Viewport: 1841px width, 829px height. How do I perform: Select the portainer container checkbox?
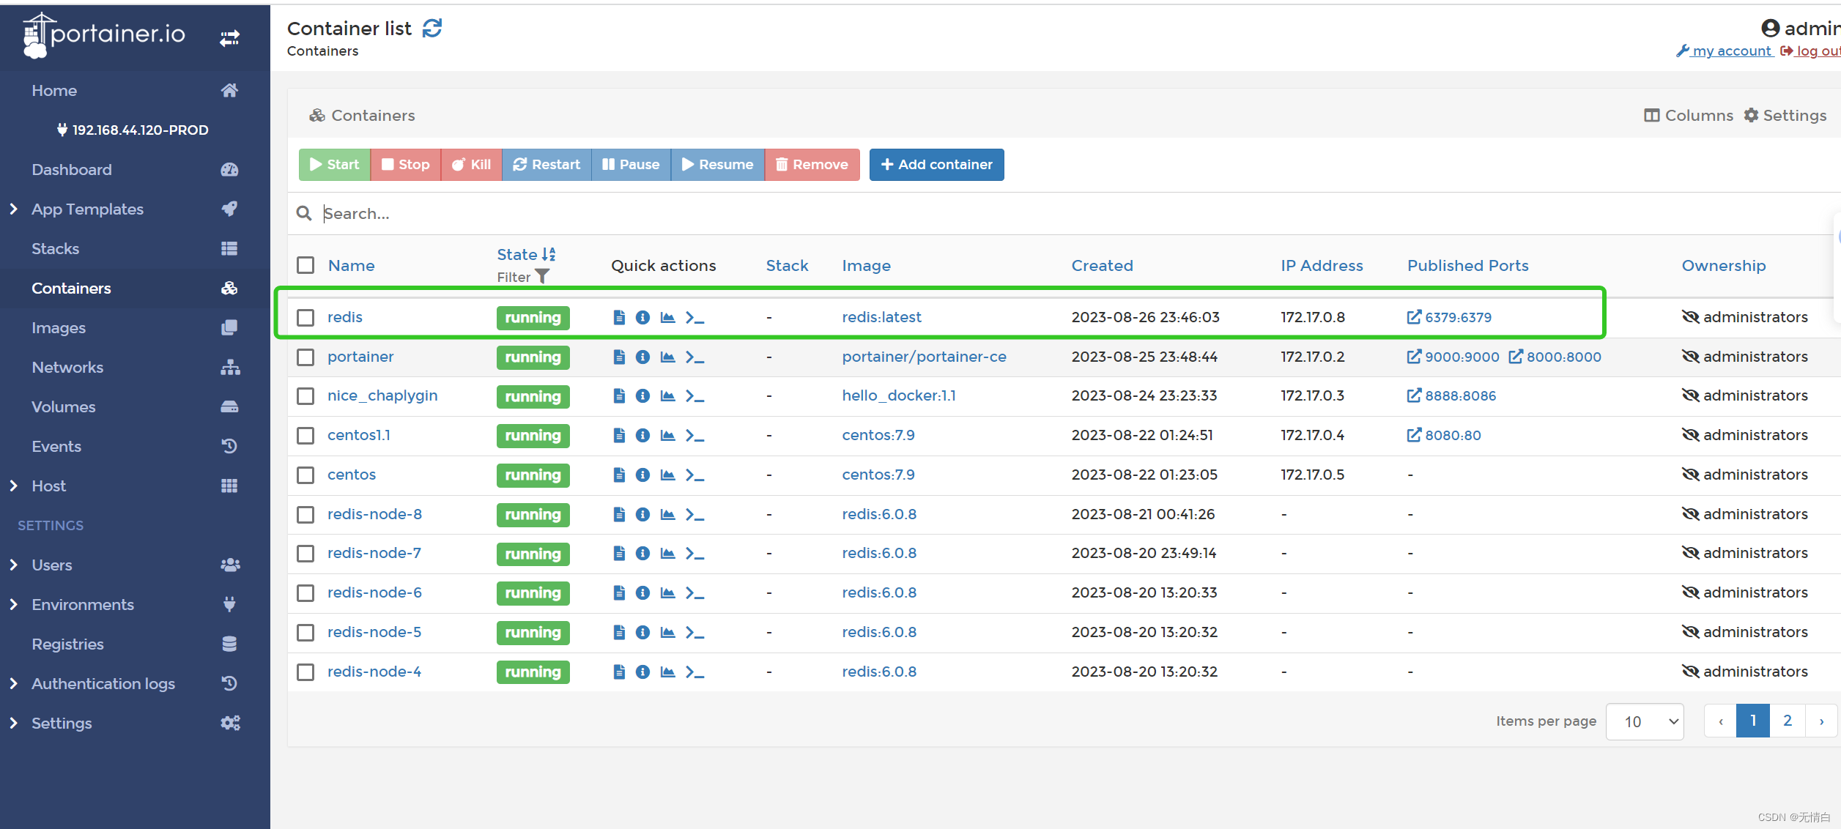tap(305, 357)
